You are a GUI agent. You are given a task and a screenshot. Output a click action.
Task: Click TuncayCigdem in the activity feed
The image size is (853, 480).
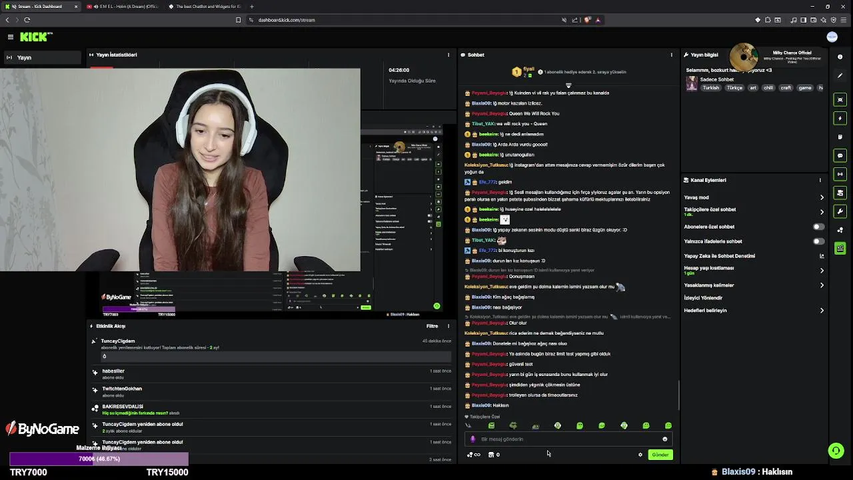click(118, 341)
